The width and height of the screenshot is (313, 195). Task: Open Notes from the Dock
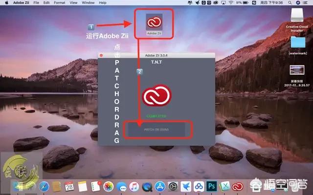point(83,187)
